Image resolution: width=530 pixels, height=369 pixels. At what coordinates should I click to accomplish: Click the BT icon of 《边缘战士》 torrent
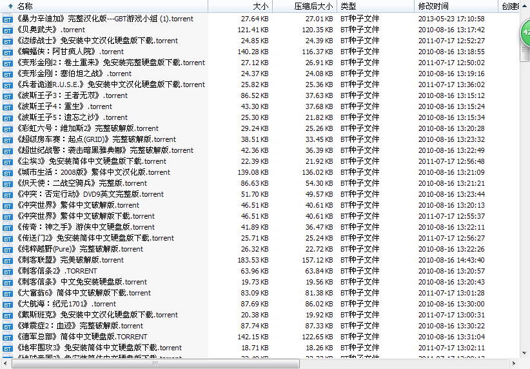pyautogui.click(x=8, y=41)
